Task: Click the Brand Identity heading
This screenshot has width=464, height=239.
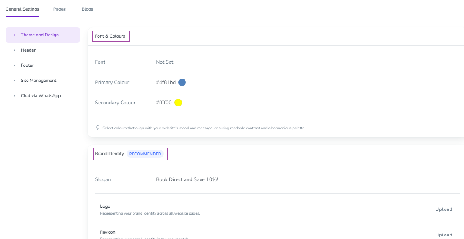Action: point(109,154)
